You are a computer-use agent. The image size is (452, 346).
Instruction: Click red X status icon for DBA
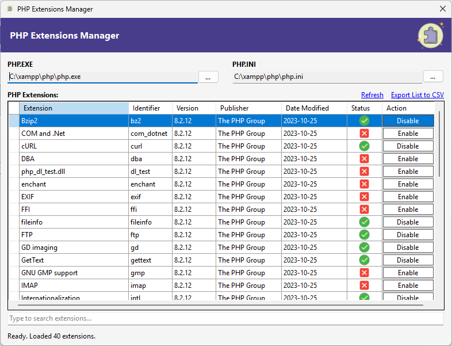365,159
